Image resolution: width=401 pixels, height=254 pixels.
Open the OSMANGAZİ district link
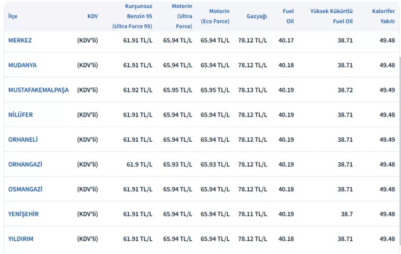pos(25,189)
